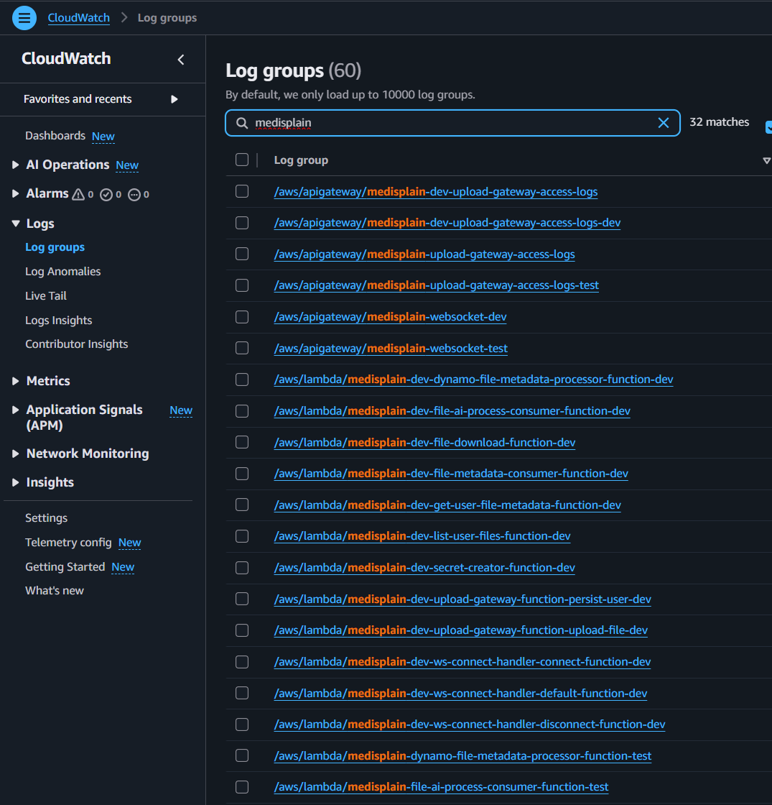Viewport: 772px width, 805px height.
Task: Open medisplain-websocket-dev log group
Action: tap(390, 317)
